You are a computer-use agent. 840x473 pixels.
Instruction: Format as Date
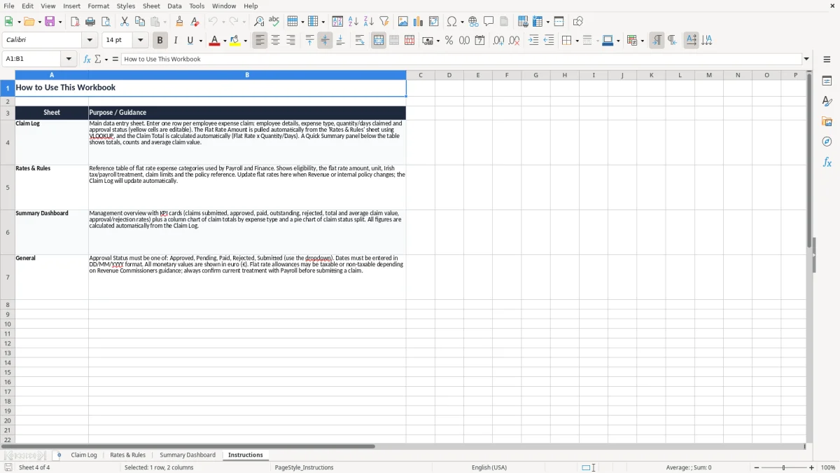pos(479,41)
